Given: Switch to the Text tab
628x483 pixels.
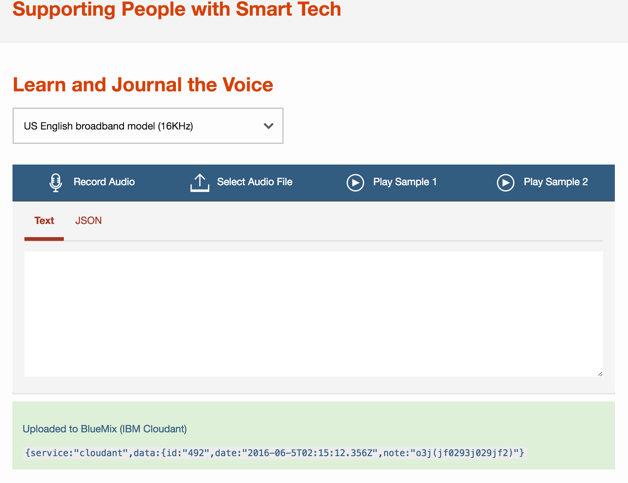Looking at the screenshot, I should 44,221.
